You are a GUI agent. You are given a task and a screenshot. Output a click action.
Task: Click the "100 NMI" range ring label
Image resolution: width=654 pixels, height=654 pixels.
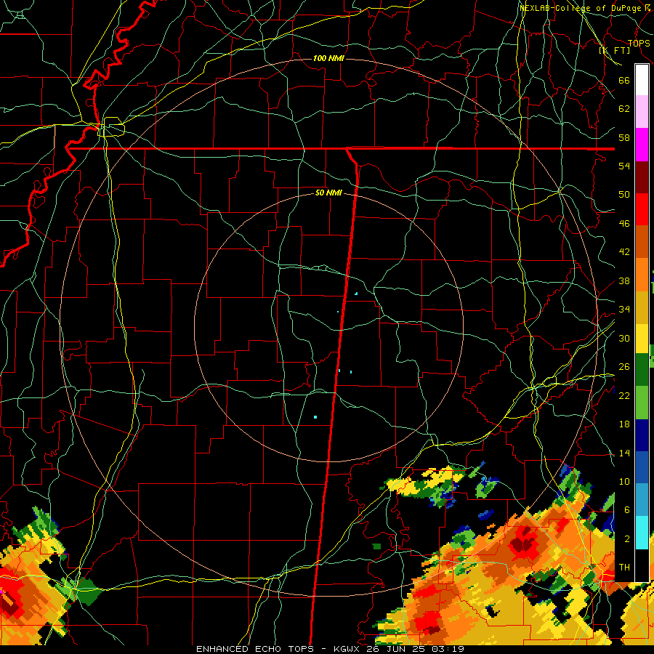[x=328, y=58]
